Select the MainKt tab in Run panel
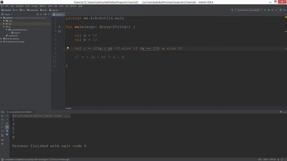Screen dimensions: 287x161 pyautogui.click(x=21, y=112)
